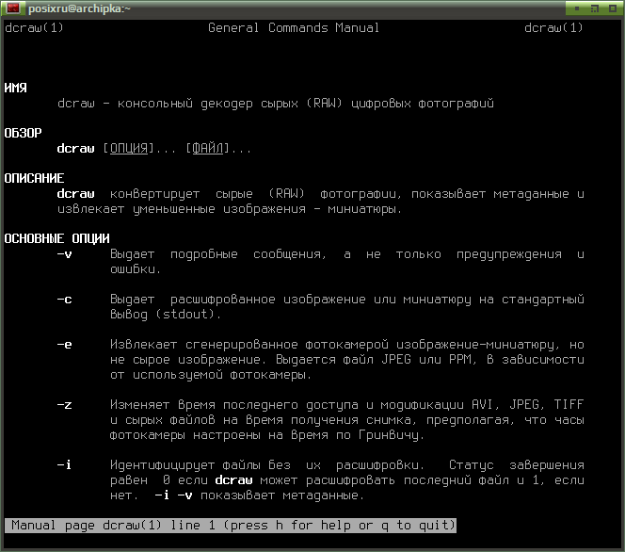This screenshot has width=625, height=552.
Task: Click the ОБЗОР section heading
Action: click(x=24, y=133)
